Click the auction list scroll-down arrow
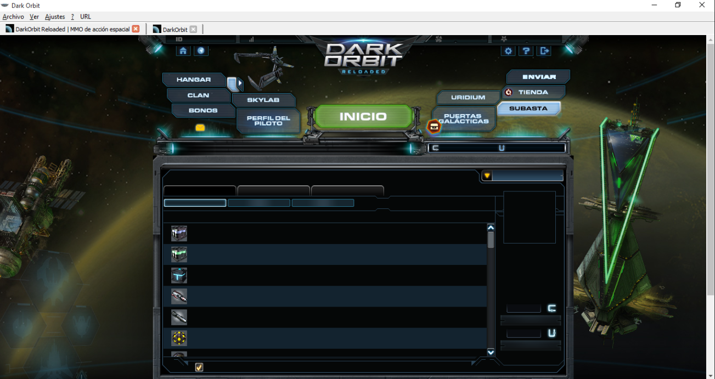The width and height of the screenshot is (715, 379). 491,353
